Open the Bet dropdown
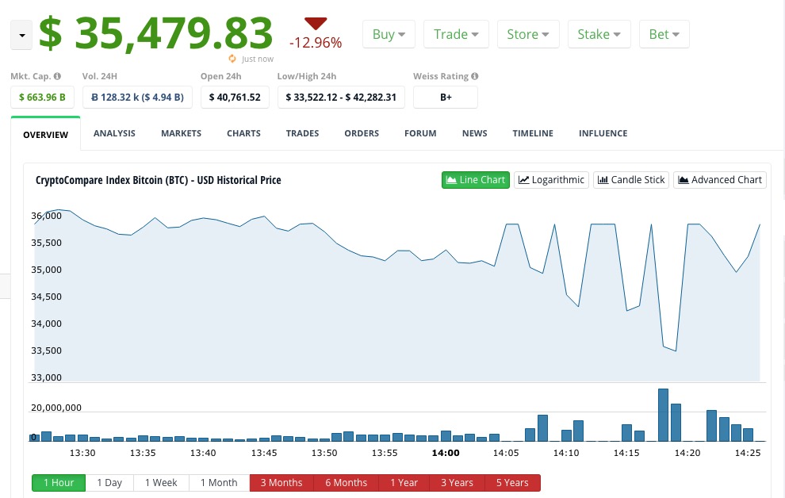 664,34
